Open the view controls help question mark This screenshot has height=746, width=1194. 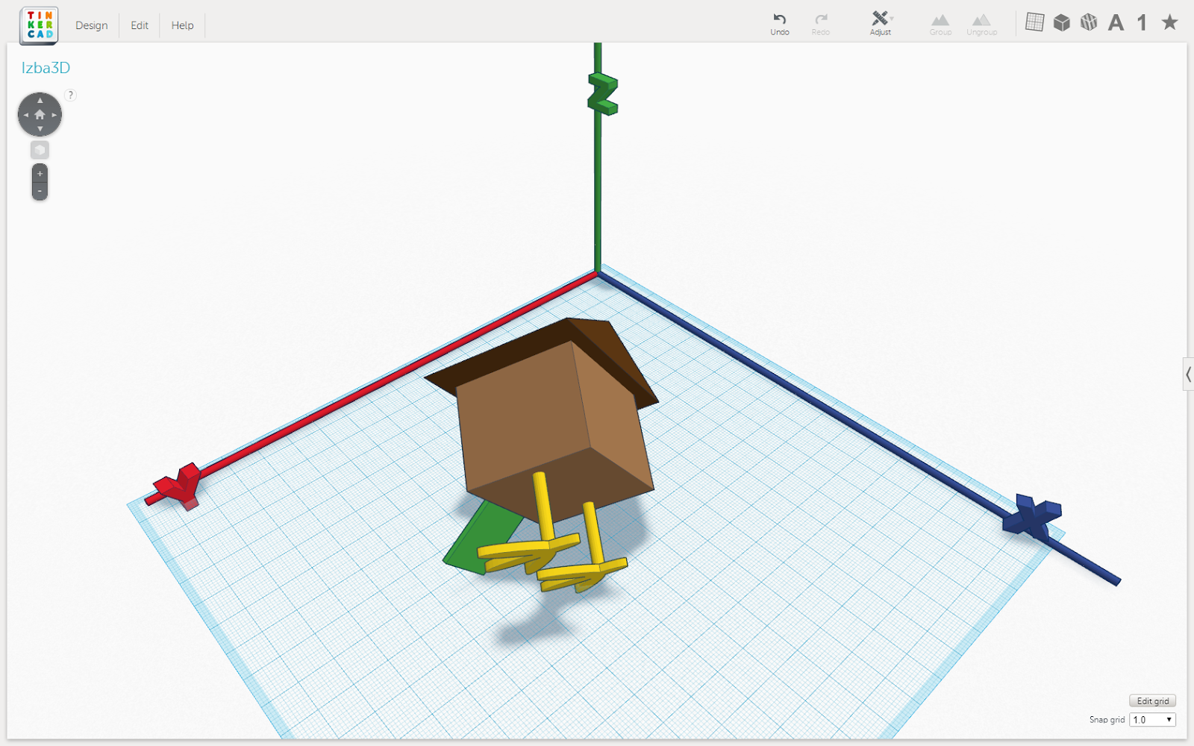(x=70, y=95)
